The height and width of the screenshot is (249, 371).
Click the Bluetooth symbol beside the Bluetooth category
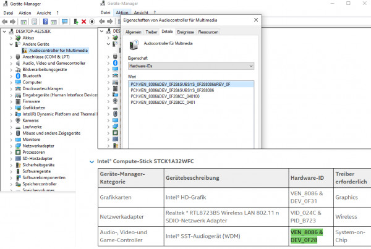(x=18, y=75)
